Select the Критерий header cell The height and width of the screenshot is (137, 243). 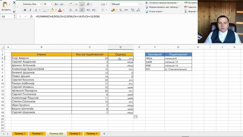[155, 54]
